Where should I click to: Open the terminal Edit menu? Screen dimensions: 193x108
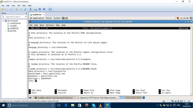[36, 25]
